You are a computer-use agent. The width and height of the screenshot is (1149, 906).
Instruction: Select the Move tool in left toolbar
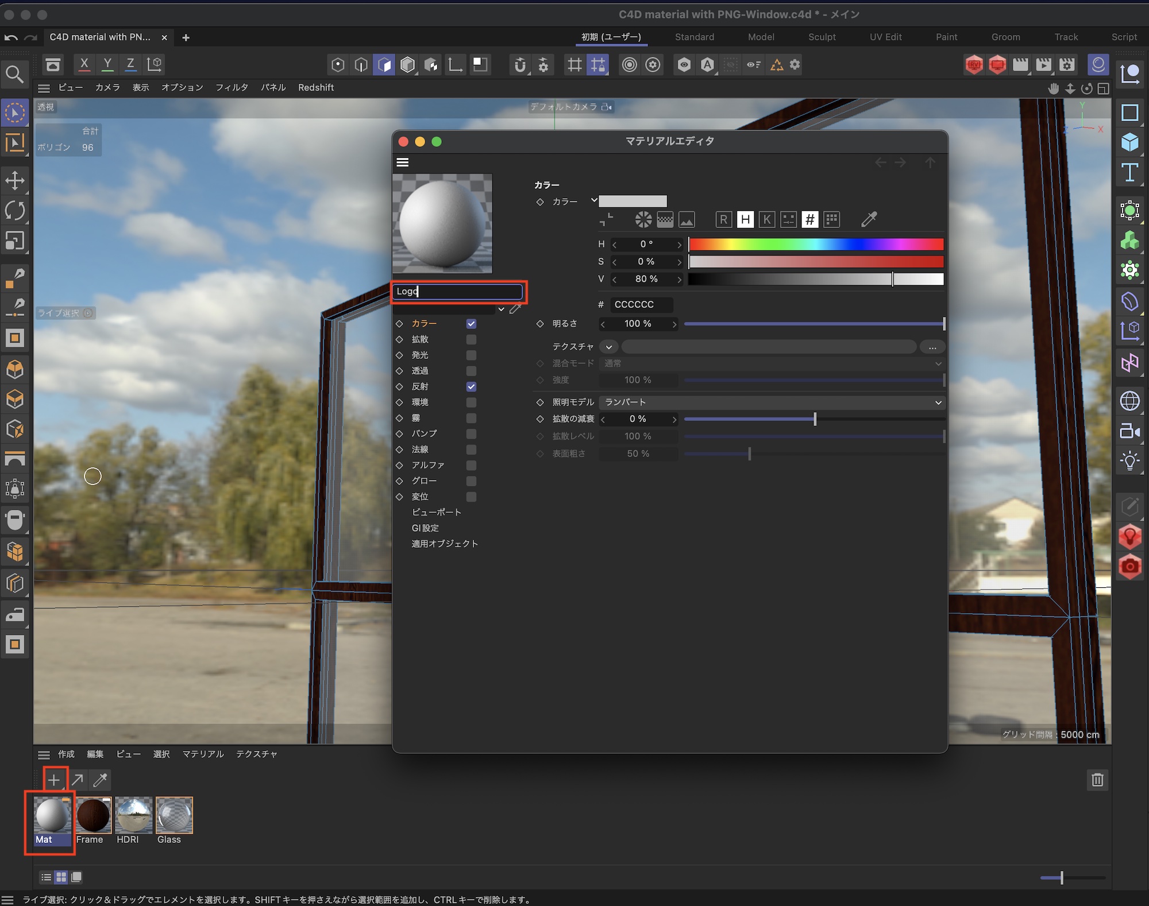pos(15,180)
